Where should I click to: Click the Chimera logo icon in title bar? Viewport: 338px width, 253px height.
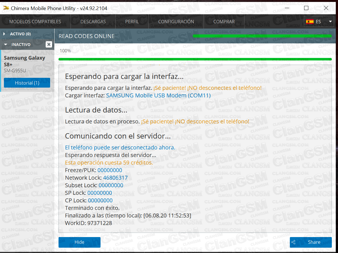click(6, 8)
